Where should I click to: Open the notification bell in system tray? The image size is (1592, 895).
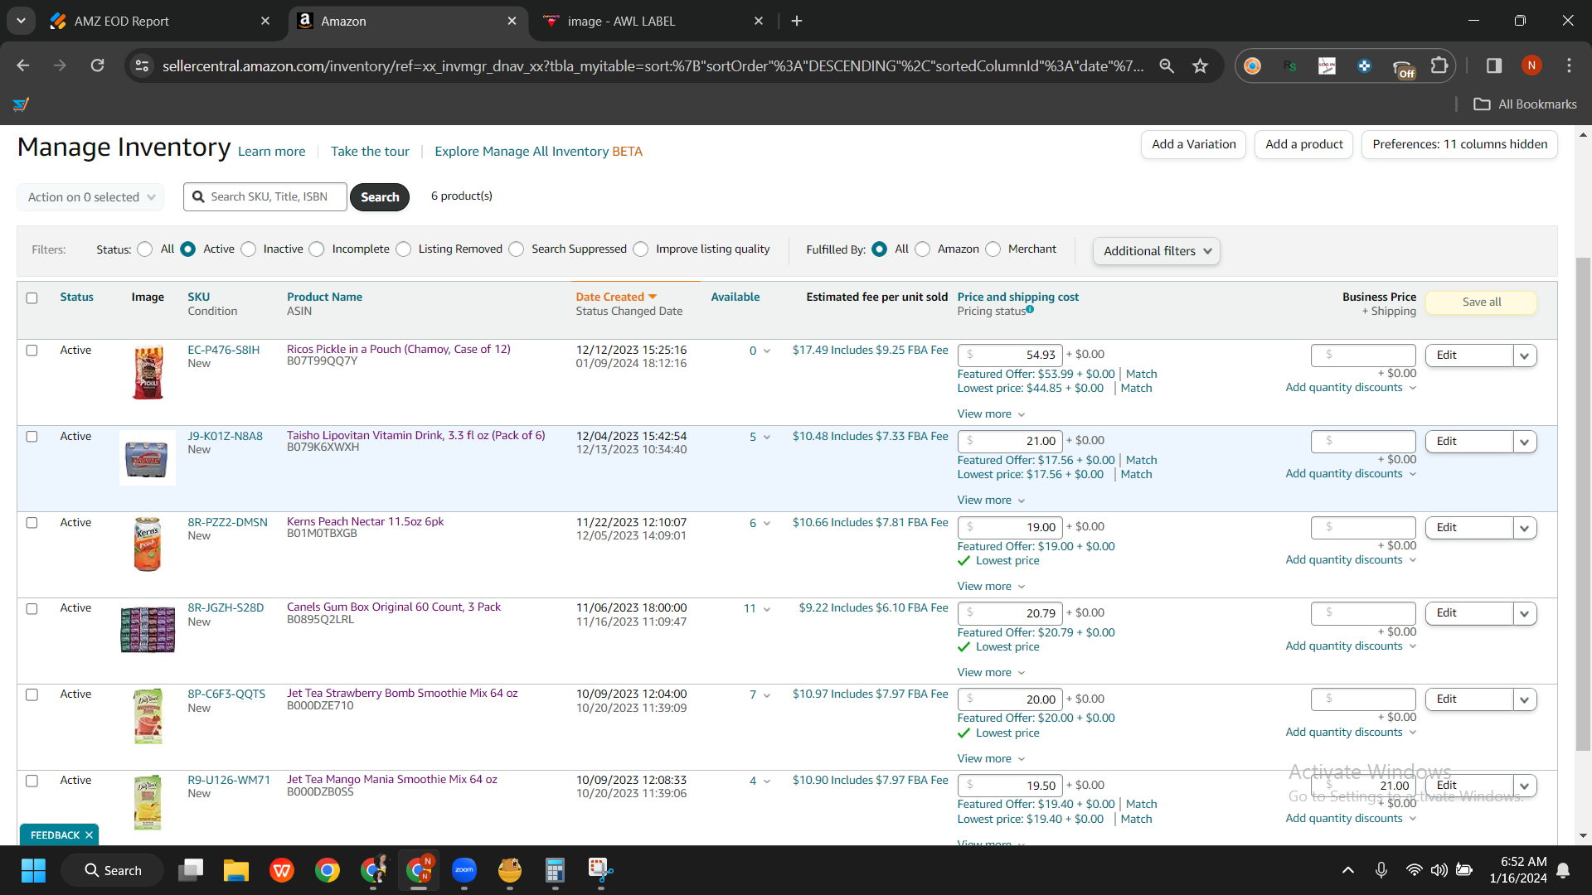pyautogui.click(x=1563, y=870)
